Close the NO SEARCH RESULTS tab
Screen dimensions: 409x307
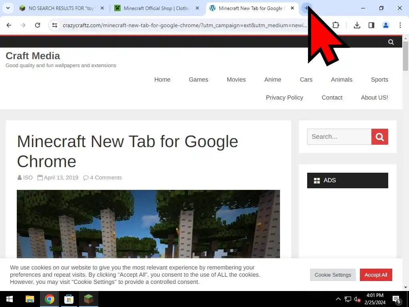pos(102,8)
